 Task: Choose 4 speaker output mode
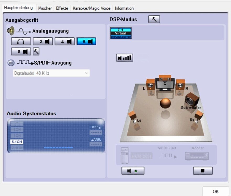pos(65,41)
